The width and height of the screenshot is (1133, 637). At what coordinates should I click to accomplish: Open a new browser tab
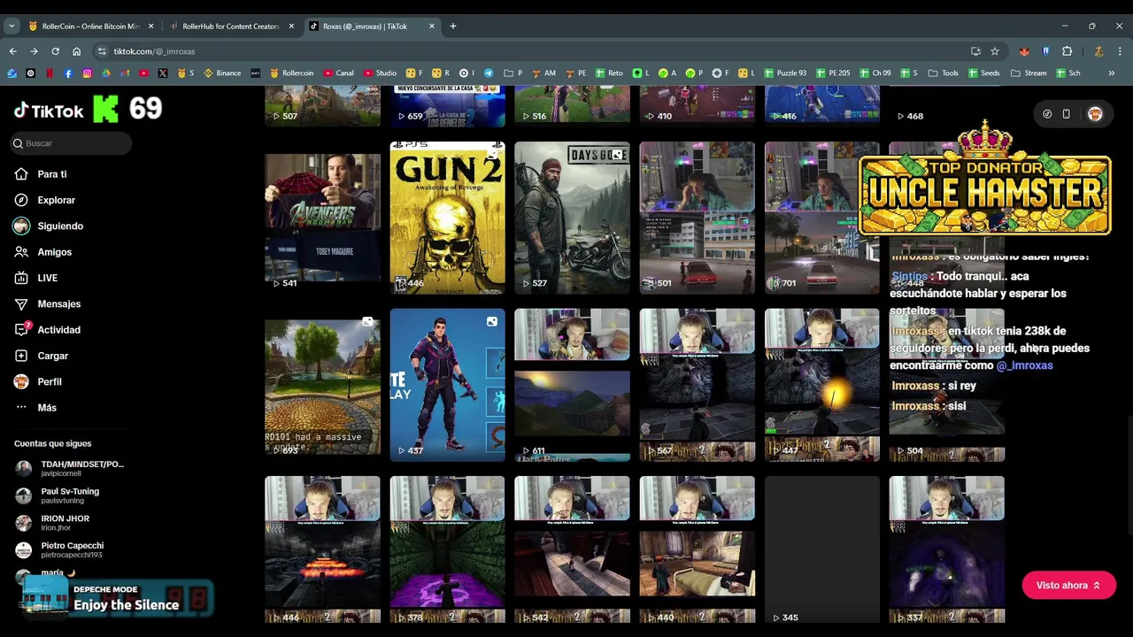tap(453, 27)
